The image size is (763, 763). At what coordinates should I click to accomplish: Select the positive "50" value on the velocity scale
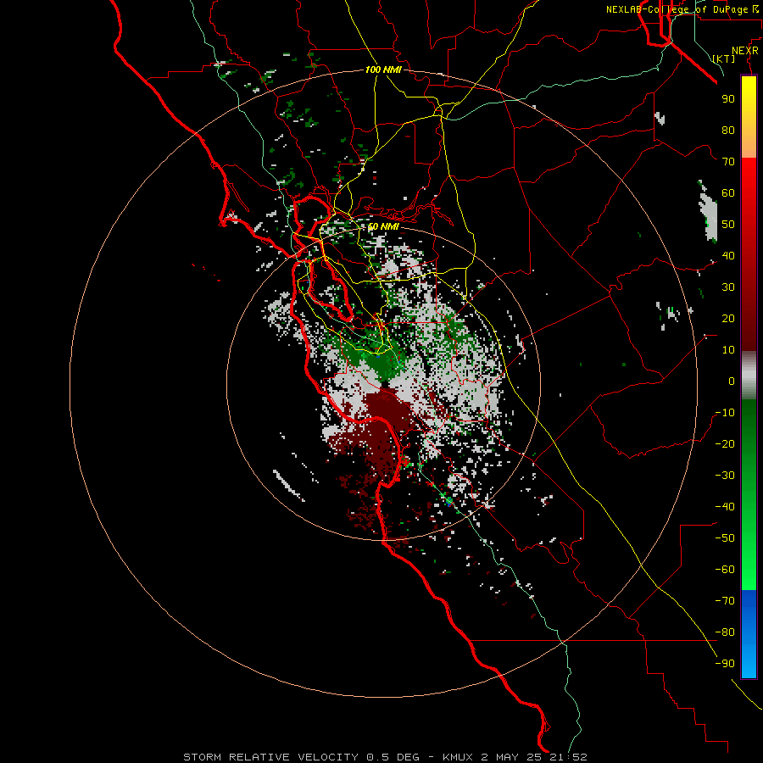(728, 225)
